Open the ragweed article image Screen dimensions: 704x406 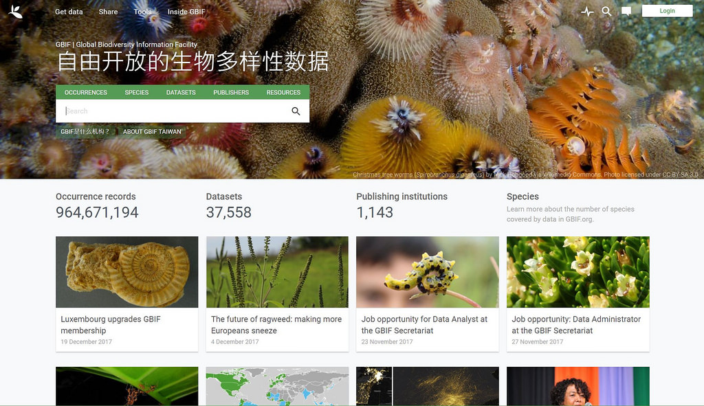click(277, 272)
